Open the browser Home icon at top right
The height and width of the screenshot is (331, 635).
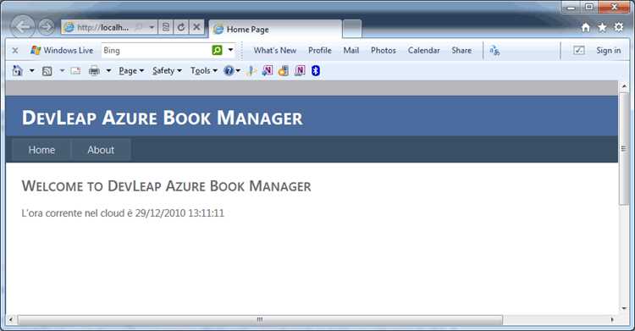[x=586, y=27]
